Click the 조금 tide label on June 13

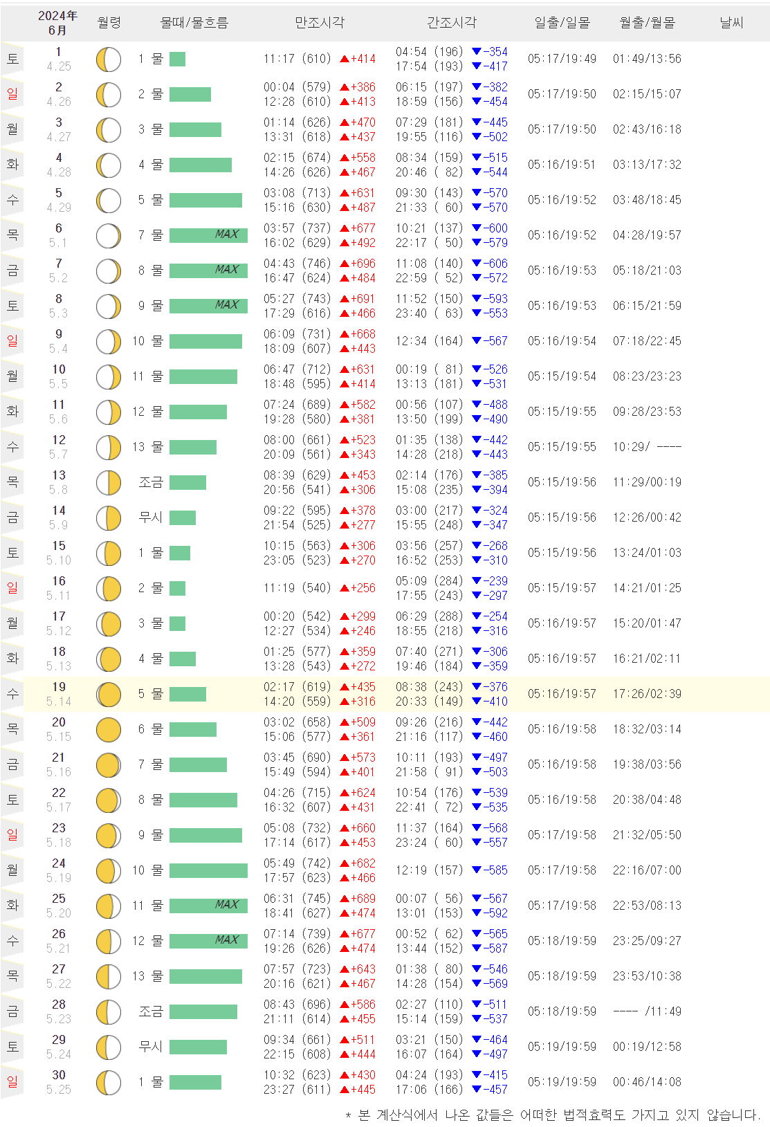[x=151, y=482]
